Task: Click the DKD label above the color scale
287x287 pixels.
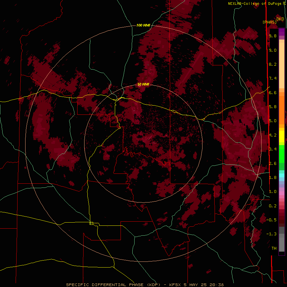Action: pyautogui.click(x=280, y=19)
